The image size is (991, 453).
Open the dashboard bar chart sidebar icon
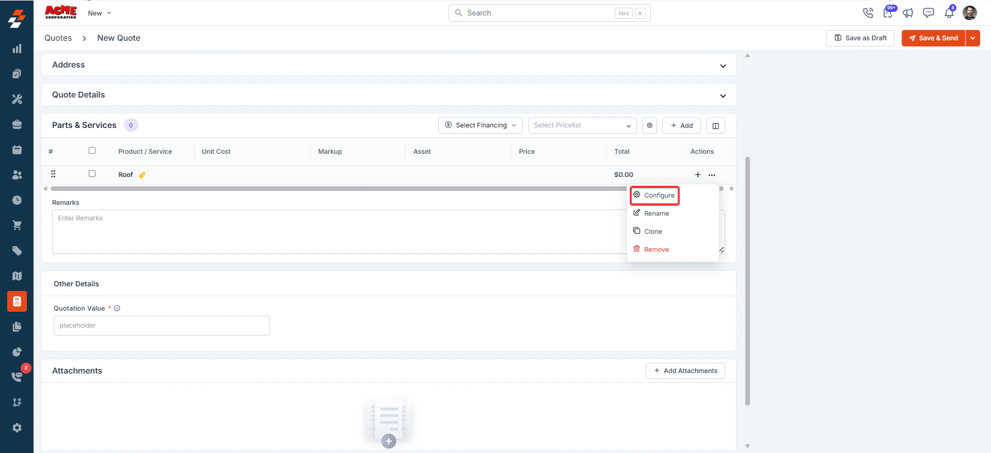click(17, 48)
